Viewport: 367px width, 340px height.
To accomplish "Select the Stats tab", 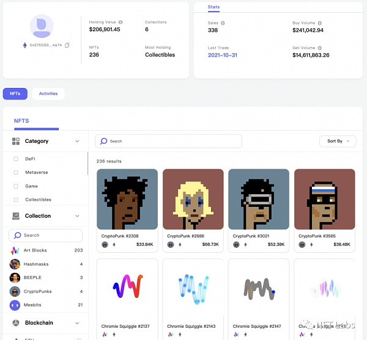I will 213,7.
